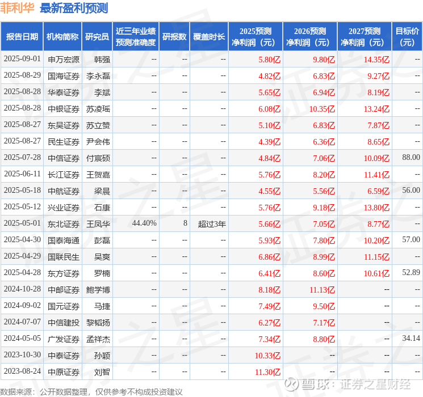Click the 2027预测净利润 column header

pyautogui.click(x=365, y=37)
